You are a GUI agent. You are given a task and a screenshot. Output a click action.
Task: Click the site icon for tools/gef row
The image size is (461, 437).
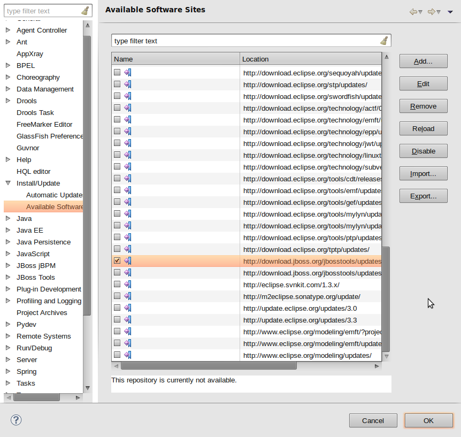pos(128,202)
